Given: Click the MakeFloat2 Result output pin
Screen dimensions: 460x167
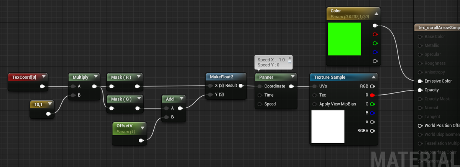Looking at the screenshot, I should (x=240, y=86).
